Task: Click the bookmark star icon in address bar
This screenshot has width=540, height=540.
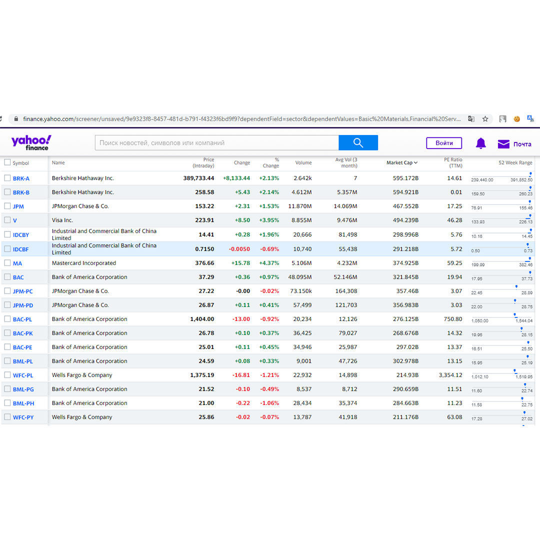Action: point(485,119)
